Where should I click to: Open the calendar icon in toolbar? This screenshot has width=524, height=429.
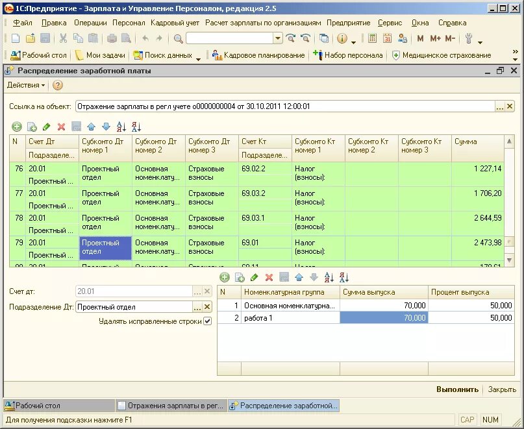point(387,38)
